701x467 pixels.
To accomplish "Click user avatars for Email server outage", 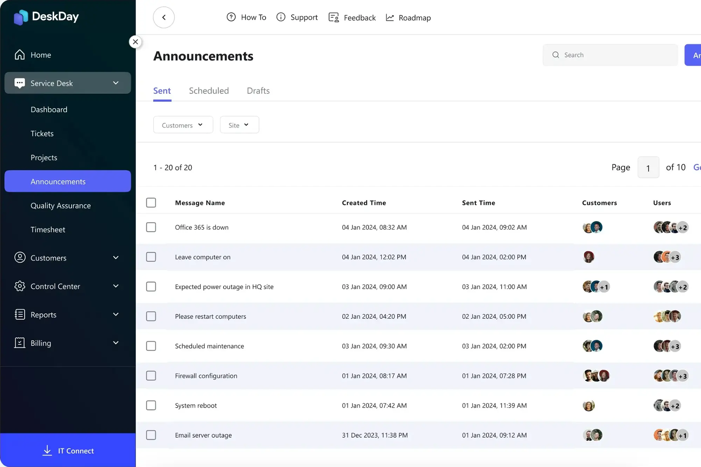I will [671, 435].
